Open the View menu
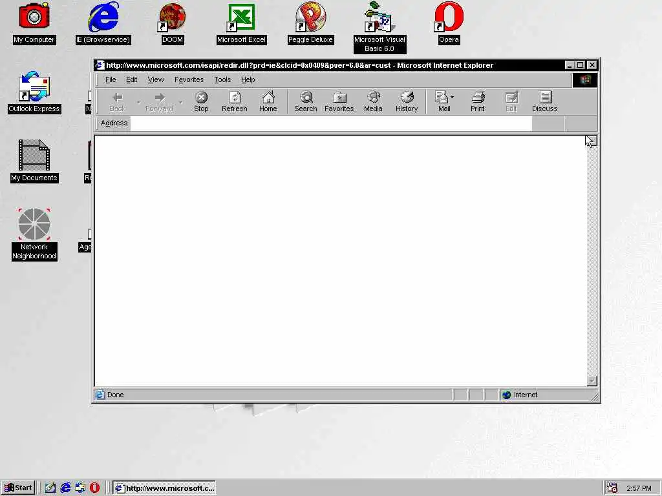 coord(156,79)
